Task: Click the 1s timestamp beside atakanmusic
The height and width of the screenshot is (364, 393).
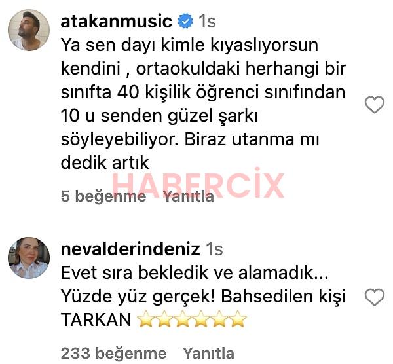Action: (207, 22)
